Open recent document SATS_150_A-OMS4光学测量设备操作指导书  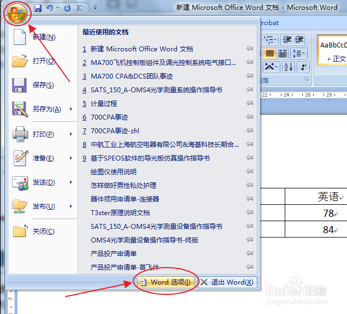tap(168, 227)
